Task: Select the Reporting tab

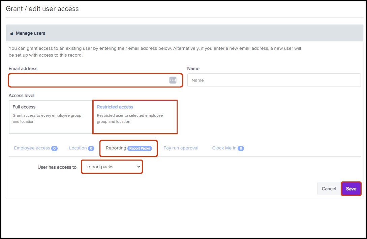Action: (116, 148)
